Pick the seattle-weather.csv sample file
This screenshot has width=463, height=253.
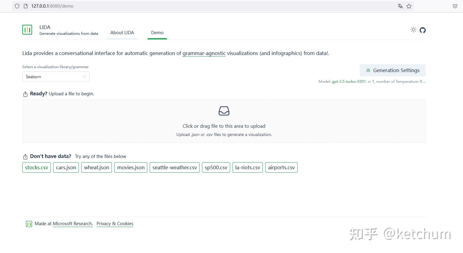[x=175, y=167]
